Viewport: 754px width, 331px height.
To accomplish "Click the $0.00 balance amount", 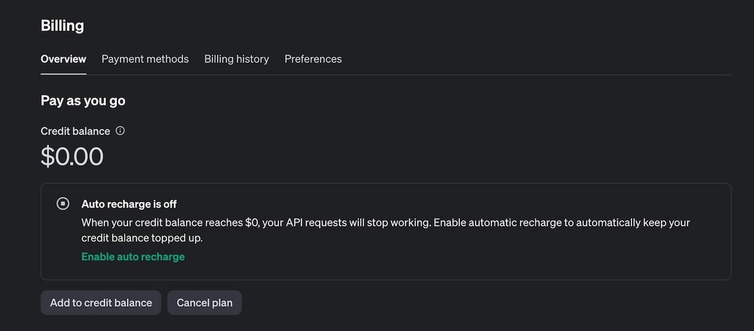I will pos(72,157).
